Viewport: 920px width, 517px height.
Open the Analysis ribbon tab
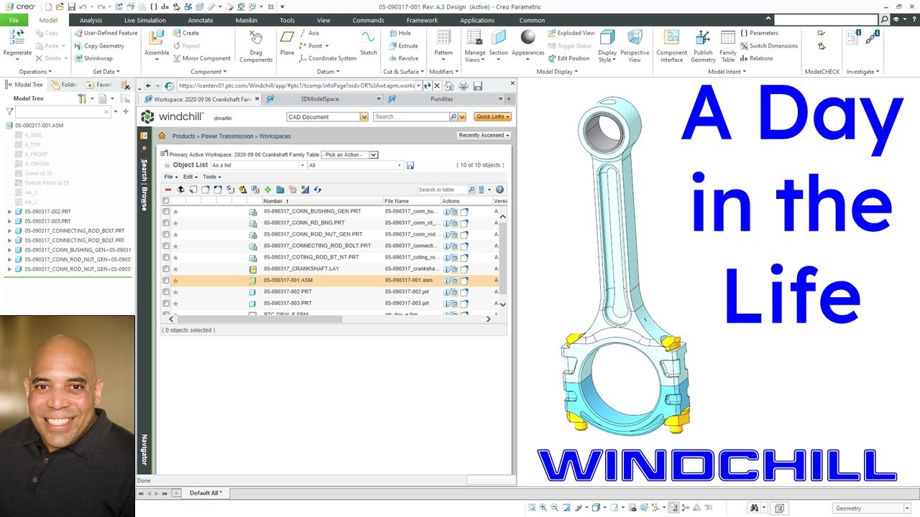point(91,20)
